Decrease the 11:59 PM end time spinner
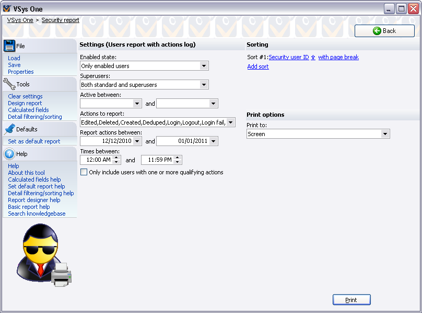 click(x=178, y=162)
